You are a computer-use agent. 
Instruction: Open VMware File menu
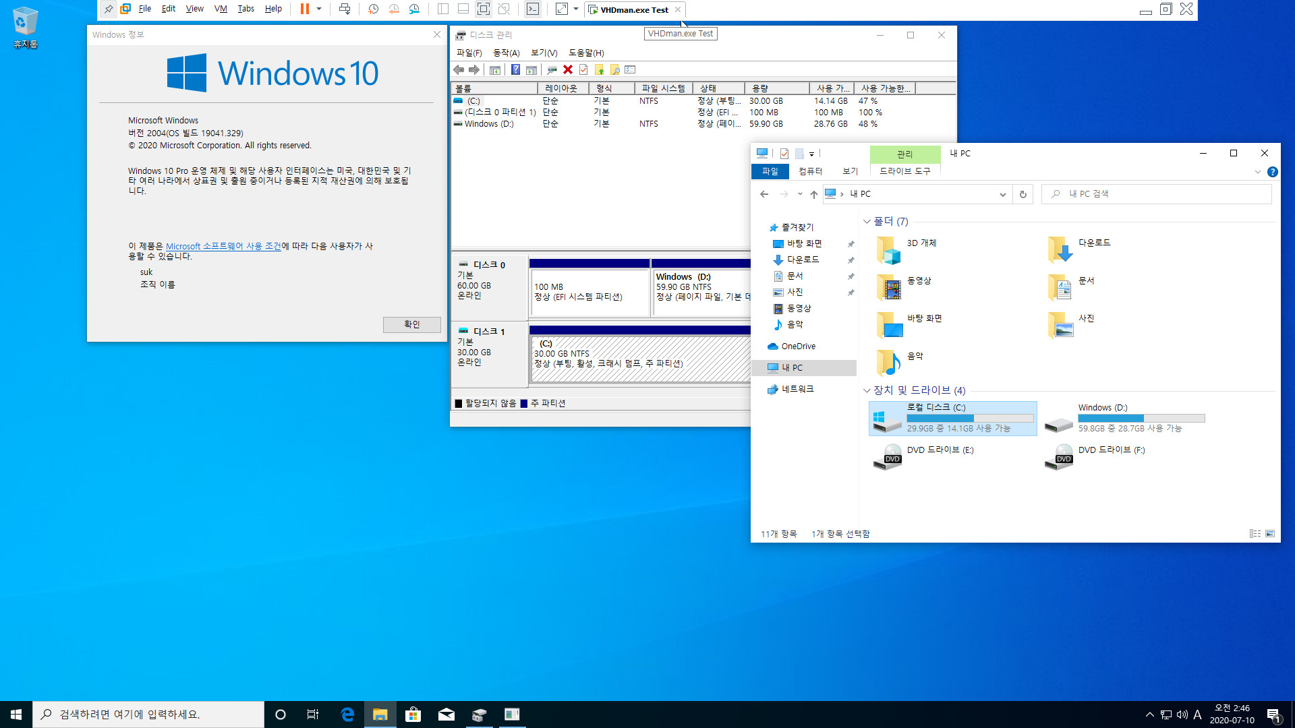click(145, 9)
